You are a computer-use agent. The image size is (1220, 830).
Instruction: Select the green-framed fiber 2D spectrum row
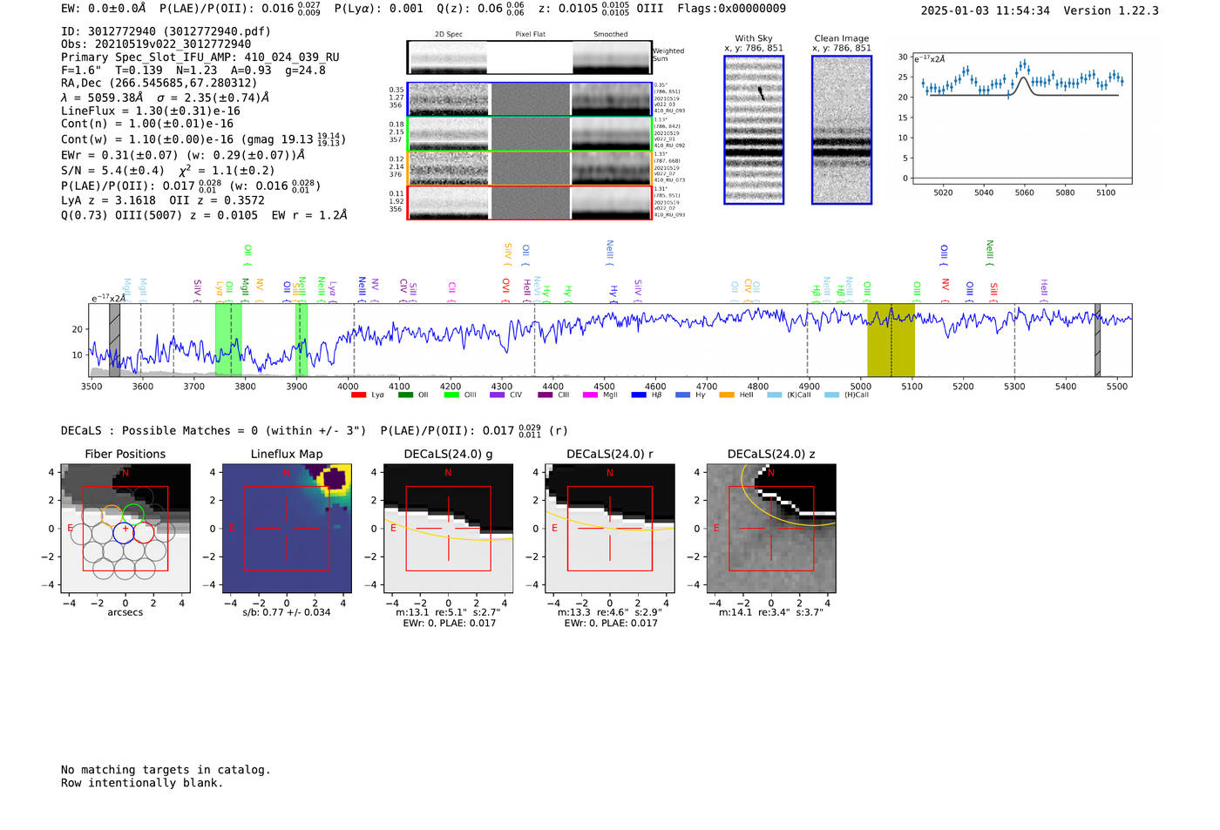click(x=530, y=134)
